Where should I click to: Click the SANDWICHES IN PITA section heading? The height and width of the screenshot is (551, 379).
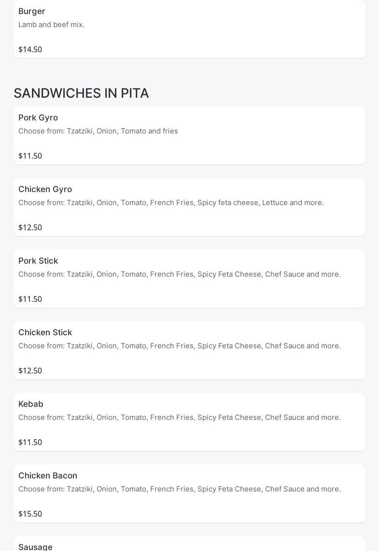81,93
